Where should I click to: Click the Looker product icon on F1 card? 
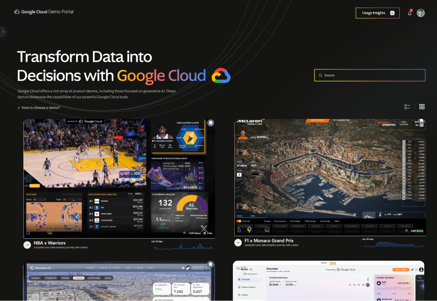[239, 230]
